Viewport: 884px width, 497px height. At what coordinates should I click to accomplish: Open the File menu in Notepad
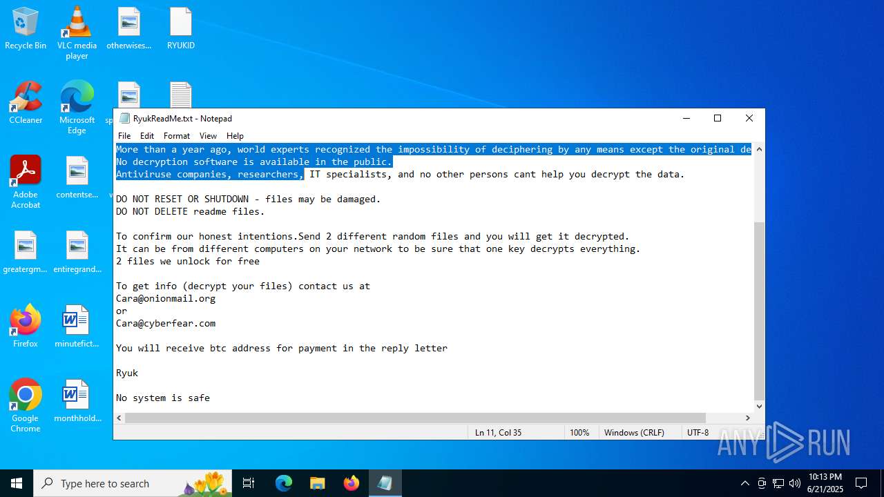[124, 136]
